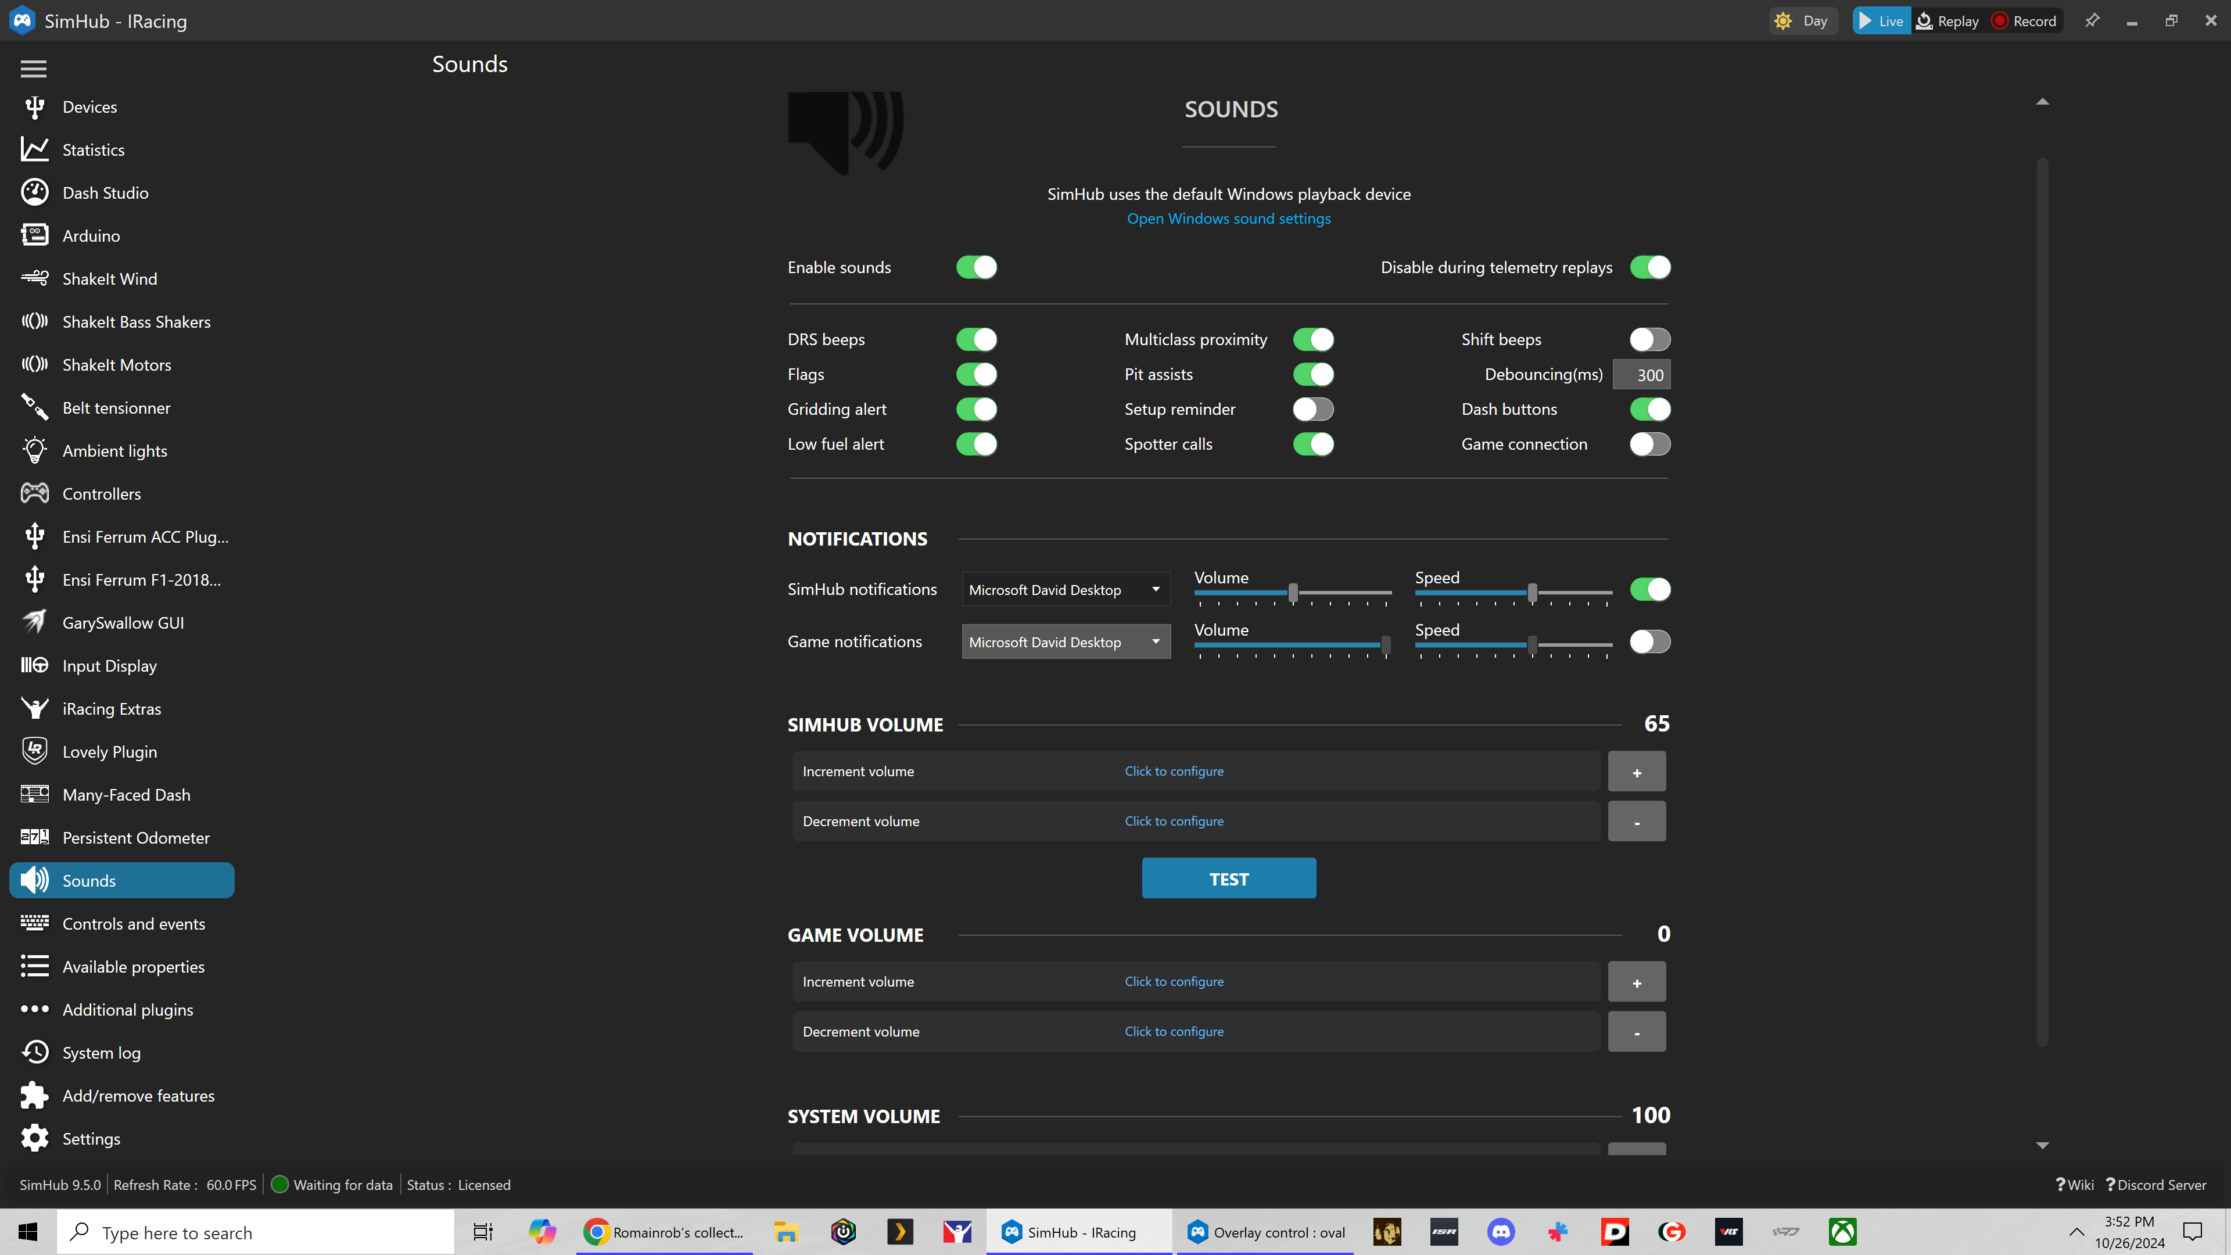2231x1255 pixels.
Task: Open Devices via its USB icon
Action: 35,107
